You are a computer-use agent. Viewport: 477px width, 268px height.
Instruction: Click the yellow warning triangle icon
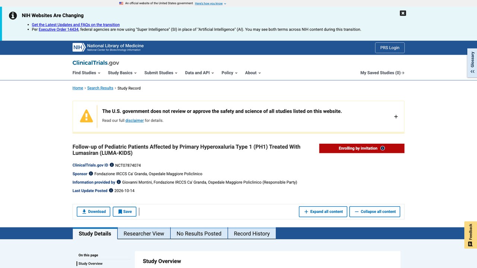point(86,116)
